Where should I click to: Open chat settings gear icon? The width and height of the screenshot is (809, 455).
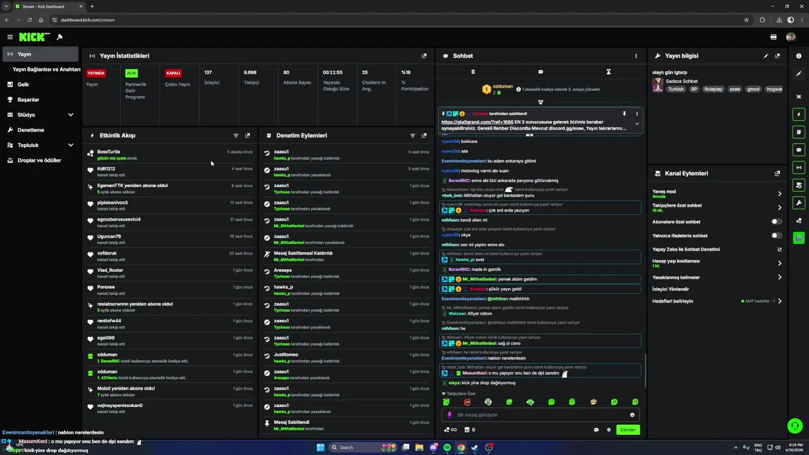(x=609, y=430)
